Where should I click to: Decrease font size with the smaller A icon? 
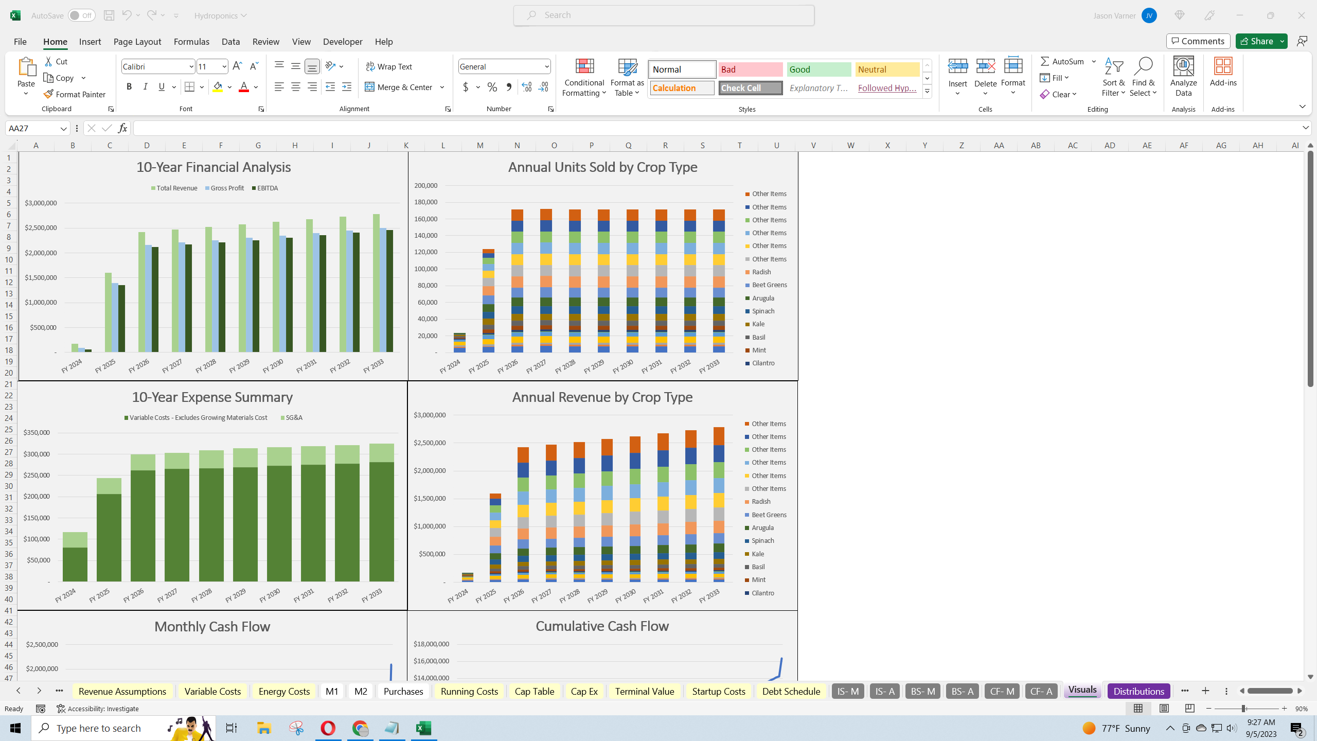click(x=254, y=66)
